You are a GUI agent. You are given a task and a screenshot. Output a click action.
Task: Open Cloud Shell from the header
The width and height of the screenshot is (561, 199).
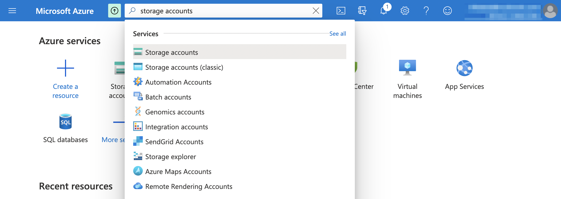tap(341, 11)
